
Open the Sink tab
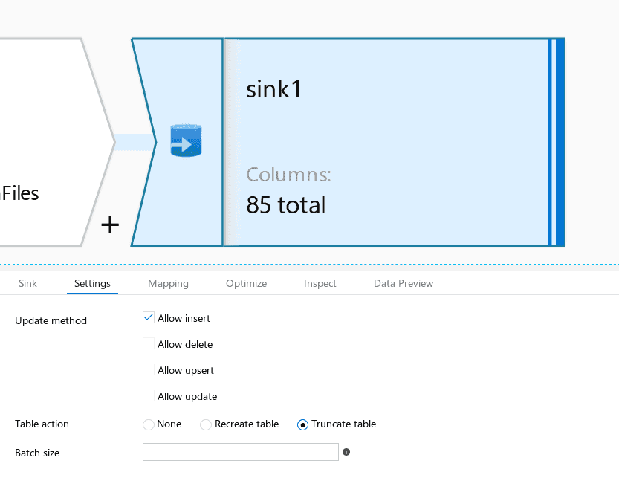27,283
